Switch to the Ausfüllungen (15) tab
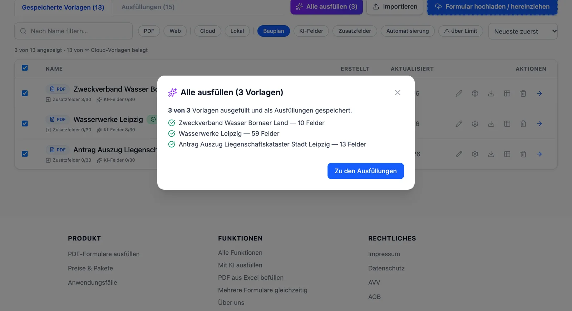572x311 pixels. tap(148, 7)
